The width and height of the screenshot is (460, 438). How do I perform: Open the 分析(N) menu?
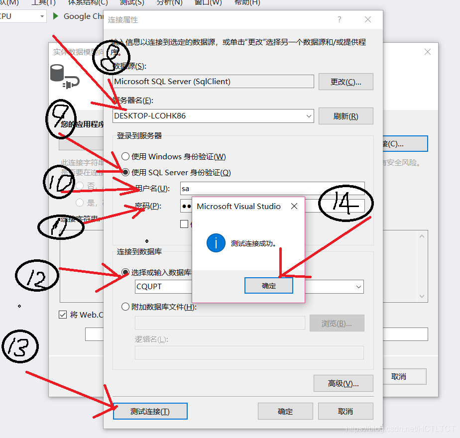coord(169,2)
